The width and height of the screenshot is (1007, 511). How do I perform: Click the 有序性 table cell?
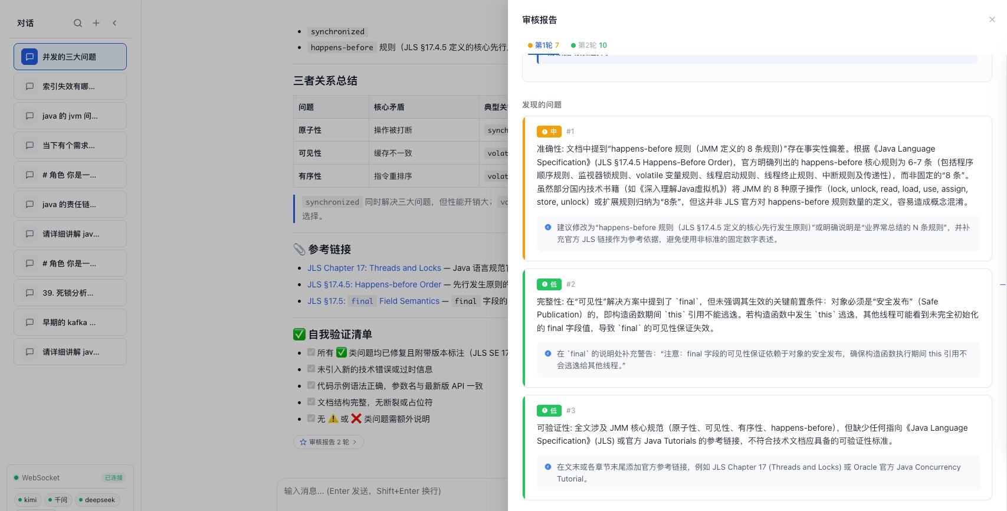pos(331,176)
